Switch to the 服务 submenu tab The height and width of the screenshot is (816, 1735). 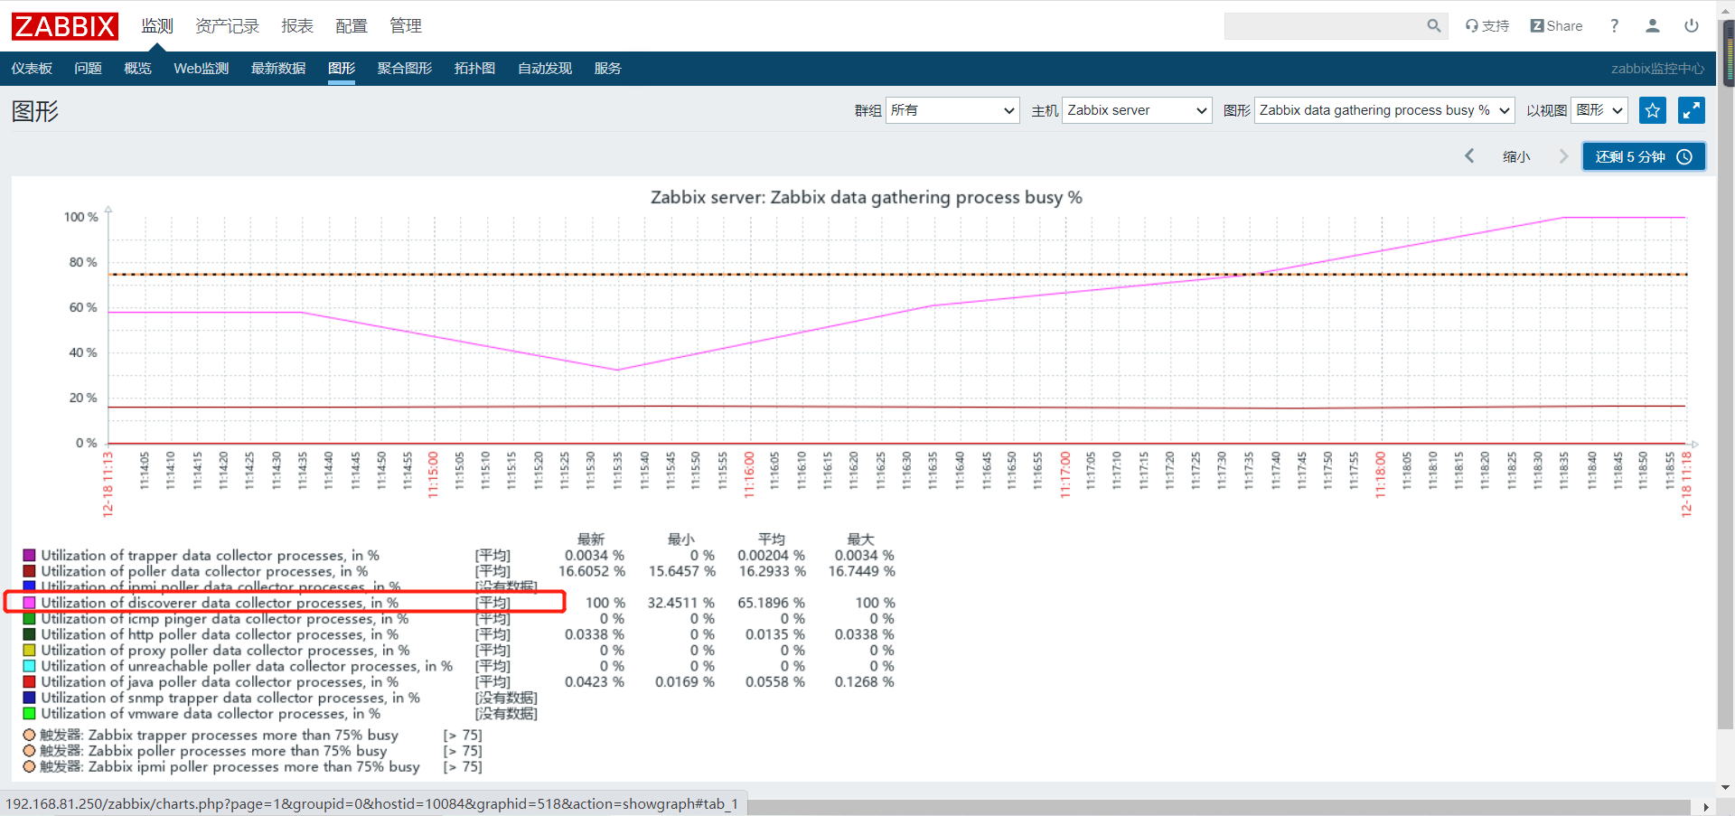pyautogui.click(x=608, y=69)
